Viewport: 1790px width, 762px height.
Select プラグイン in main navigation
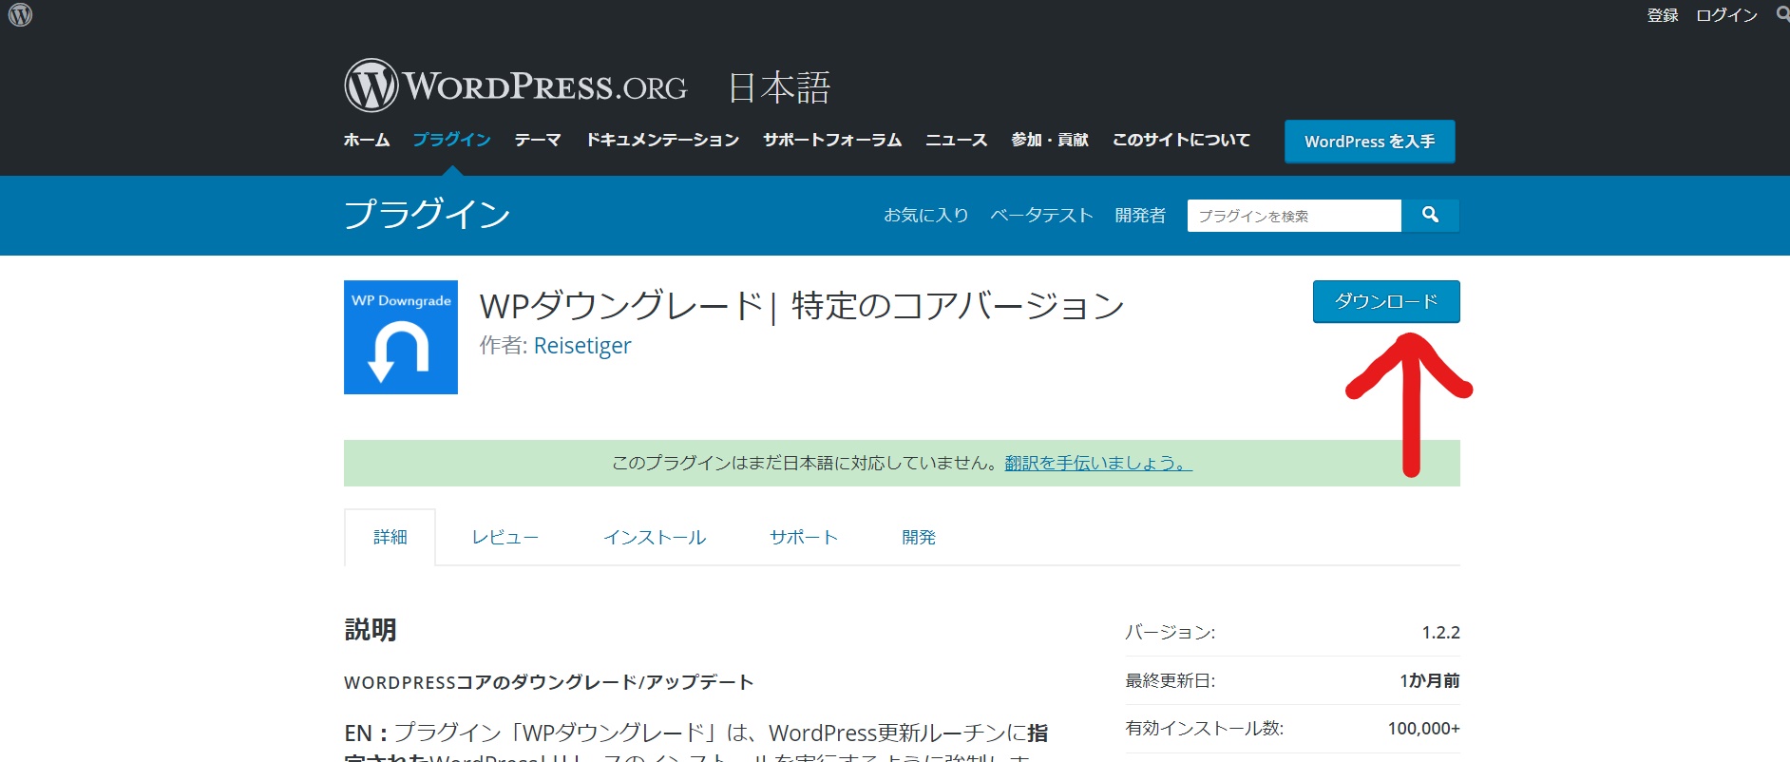[x=452, y=140]
